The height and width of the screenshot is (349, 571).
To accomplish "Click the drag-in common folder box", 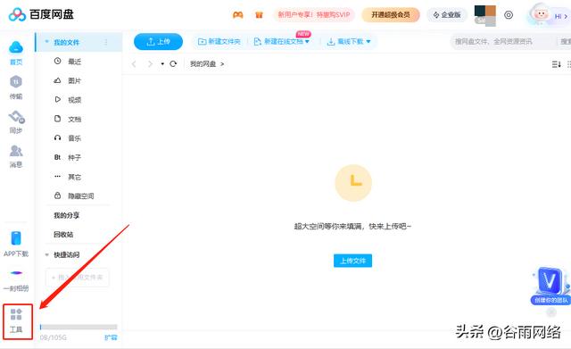I will (78, 278).
